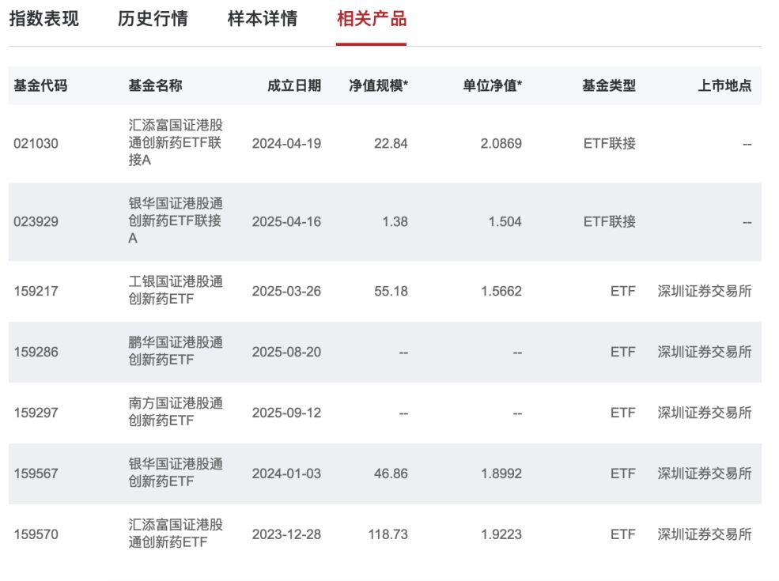779x581 pixels.
Task: Click the 基金代码 column header
Action: [40, 85]
